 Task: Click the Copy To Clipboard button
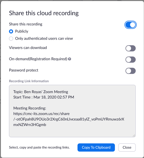(x=96, y=147)
